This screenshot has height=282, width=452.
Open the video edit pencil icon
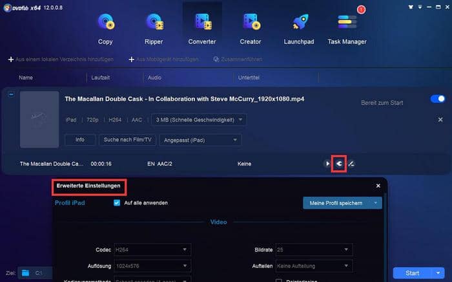[351, 164]
